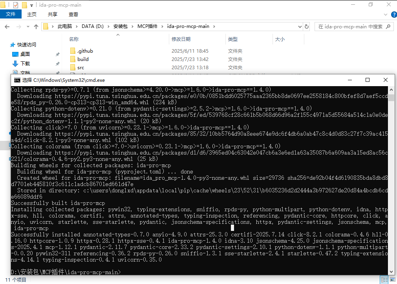Click the Up one level arrow
397x284 pixels.
point(36,27)
